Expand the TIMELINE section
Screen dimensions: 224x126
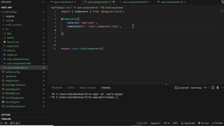tap(6, 119)
